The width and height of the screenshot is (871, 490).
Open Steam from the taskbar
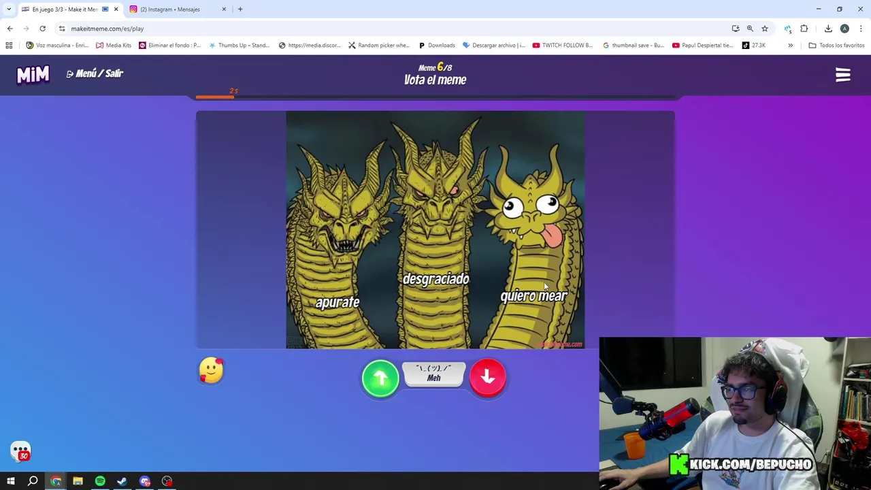pyautogui.click(x=122, y=481)
